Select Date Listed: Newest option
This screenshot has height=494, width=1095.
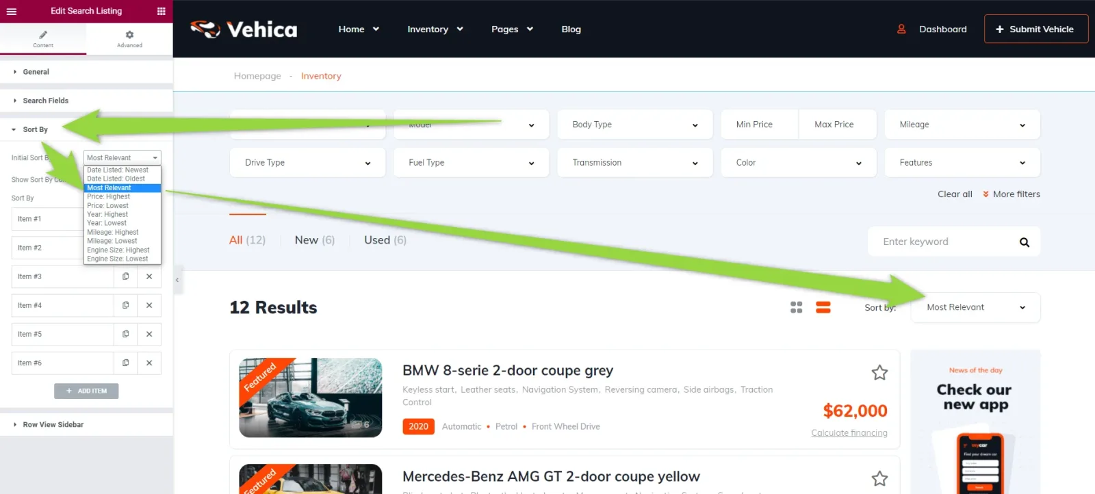[122, 170]
